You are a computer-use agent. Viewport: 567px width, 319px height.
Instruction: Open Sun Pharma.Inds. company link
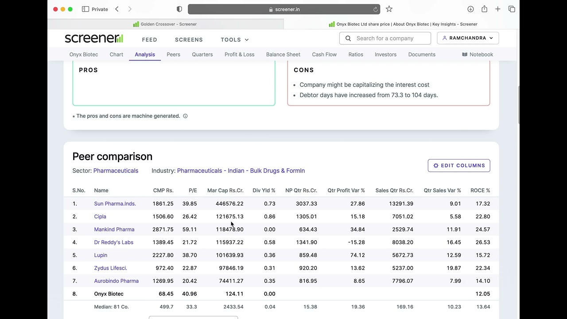[x=115, y=204]
